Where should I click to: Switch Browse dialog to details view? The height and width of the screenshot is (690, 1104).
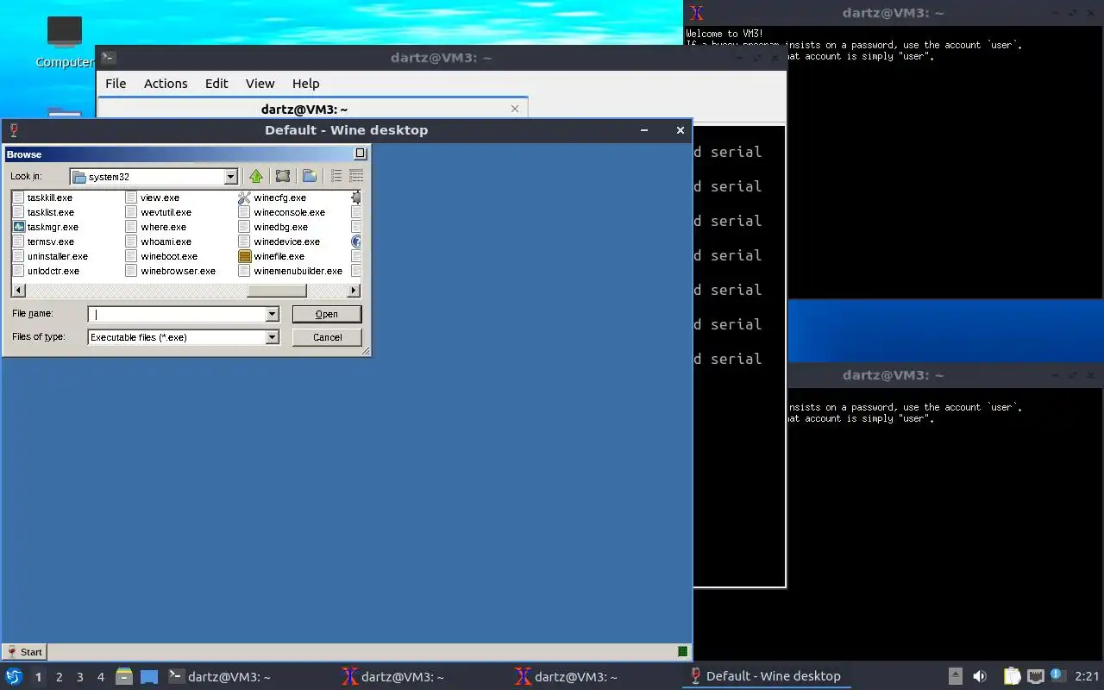tap(356, 176)
